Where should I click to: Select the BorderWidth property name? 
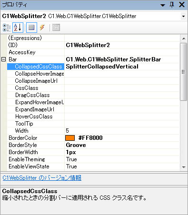[x=23, y=152]
